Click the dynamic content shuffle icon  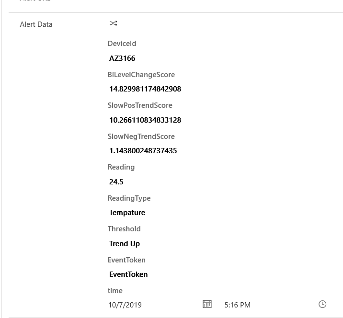click(114, 23)
